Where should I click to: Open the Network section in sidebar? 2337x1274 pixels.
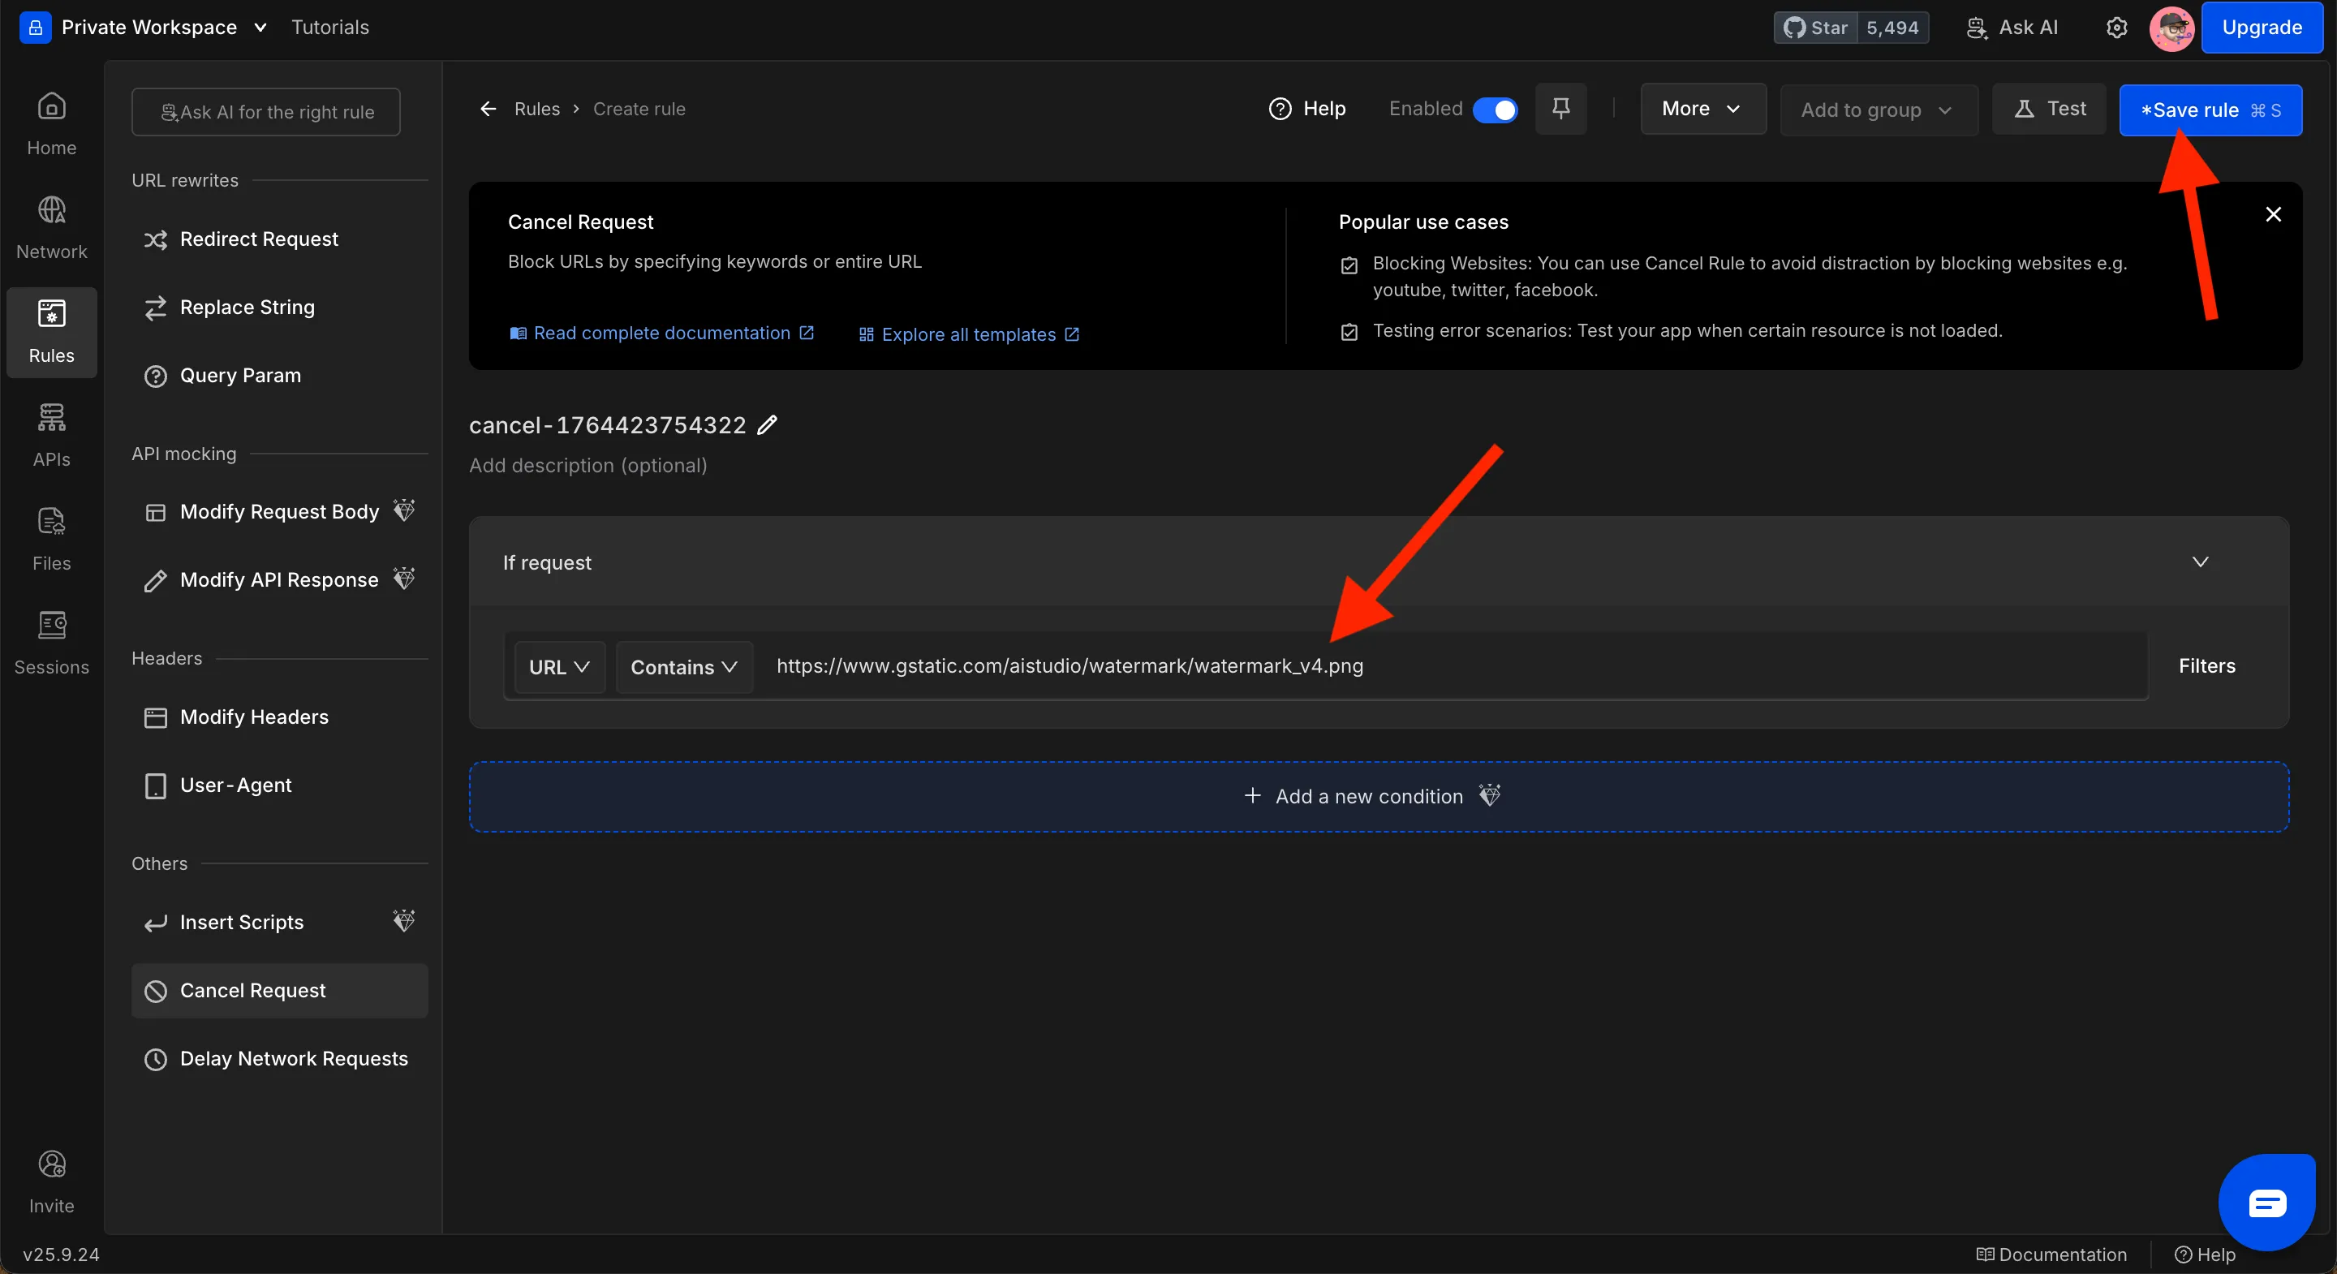pos(51,225)
